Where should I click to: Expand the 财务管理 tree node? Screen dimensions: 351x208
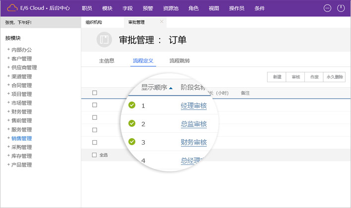(x=8, y=112)
